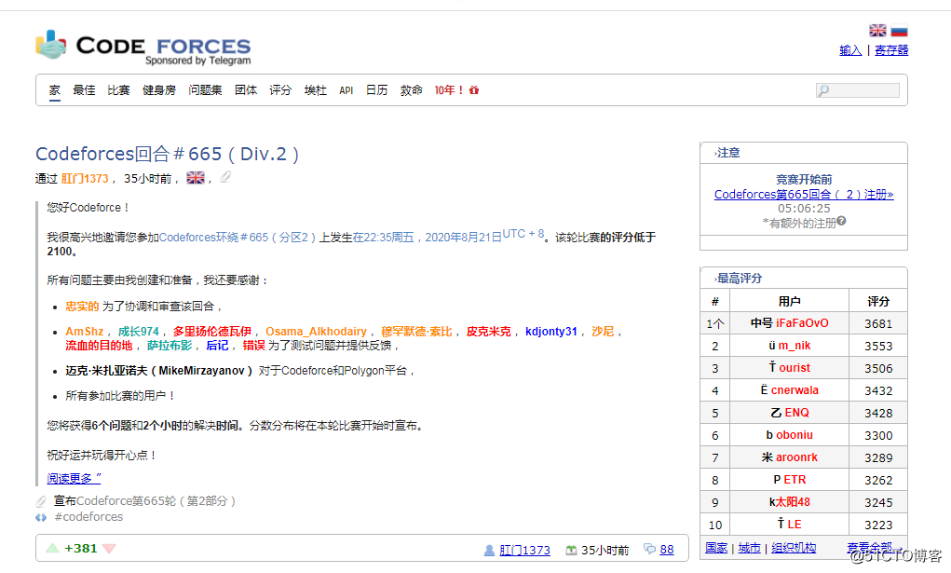Open the 88 comments count link

667,550
